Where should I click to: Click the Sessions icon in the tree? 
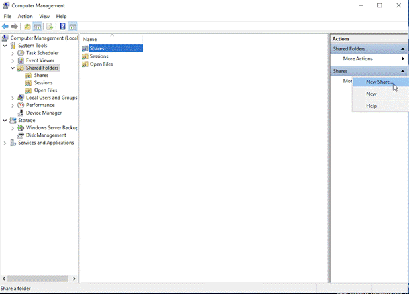[28, 83]
